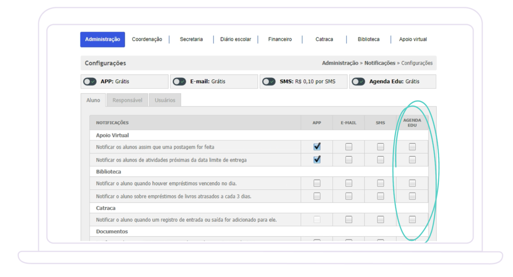Toggle the E-mail notifications switch
This screenshot has width=513, height=277.
tap(179, 82)
